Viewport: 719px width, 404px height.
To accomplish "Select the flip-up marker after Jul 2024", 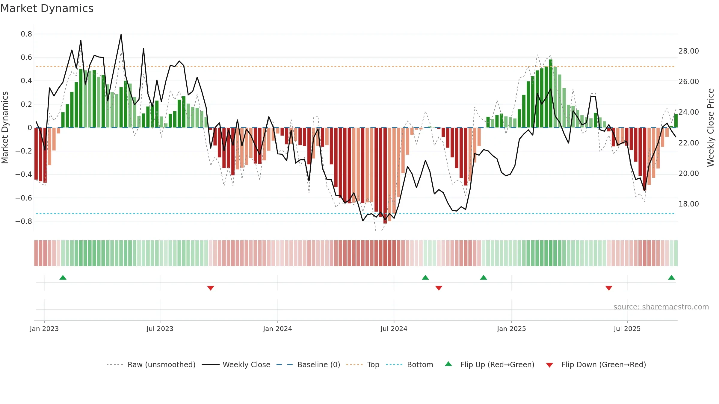I will coord(425,277).
